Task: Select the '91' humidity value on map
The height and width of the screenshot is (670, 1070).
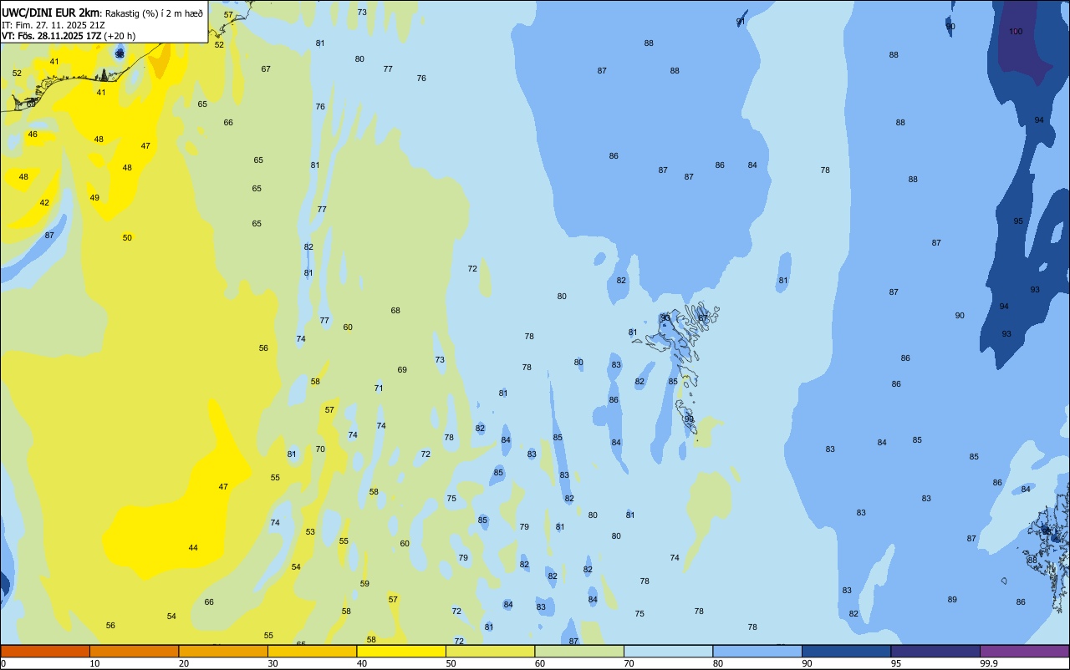Action: pos(741,22)
